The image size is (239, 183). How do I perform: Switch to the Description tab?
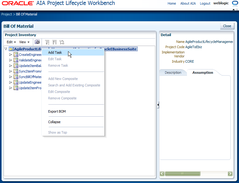pyautogui.click(x=173, y=73)
